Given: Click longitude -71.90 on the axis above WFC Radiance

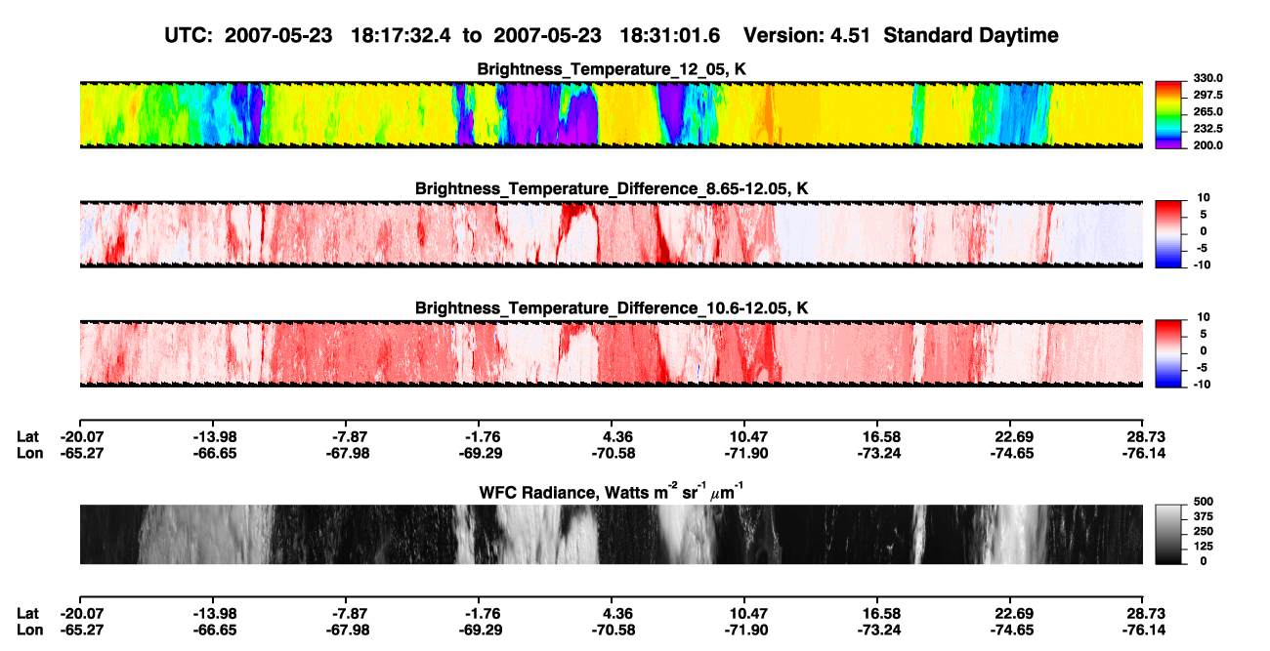Looking at the screenshot, I should pyautogui.click(x=746, y=453).
